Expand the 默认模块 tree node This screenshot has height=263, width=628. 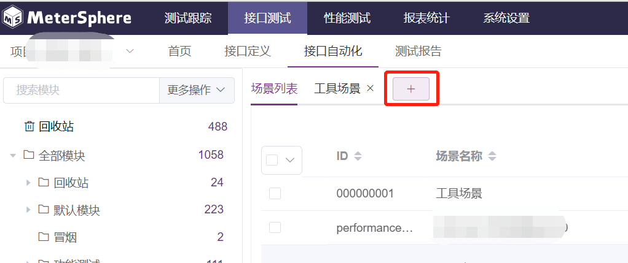[28, 210]
